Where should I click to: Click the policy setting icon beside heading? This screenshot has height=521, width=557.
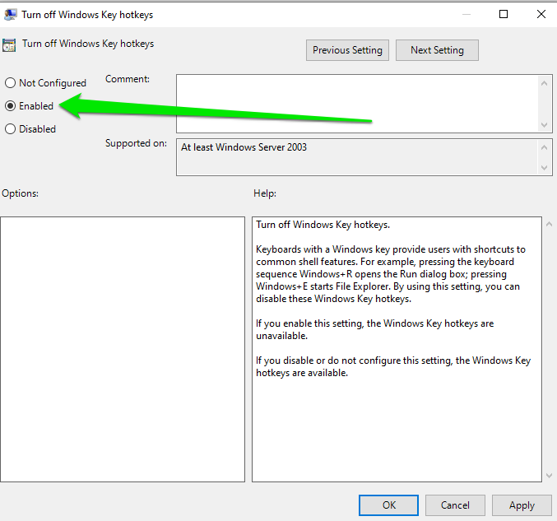9,45
